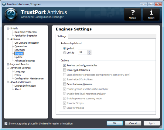Toggle Scan for Macros checkbox

[65, 108]
